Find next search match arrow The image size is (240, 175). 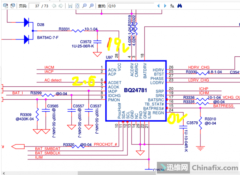pos(165,6)
